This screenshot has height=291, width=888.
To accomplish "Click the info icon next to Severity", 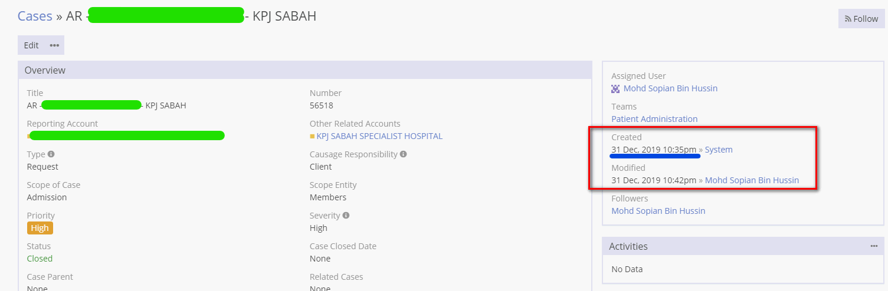I will 346,216.
